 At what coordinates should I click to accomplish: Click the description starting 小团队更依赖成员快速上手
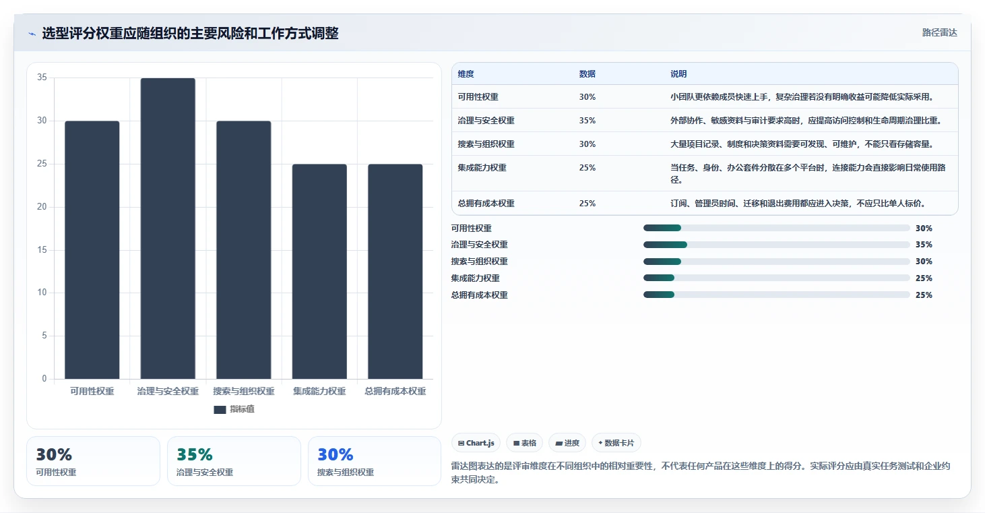click(802, 97)
